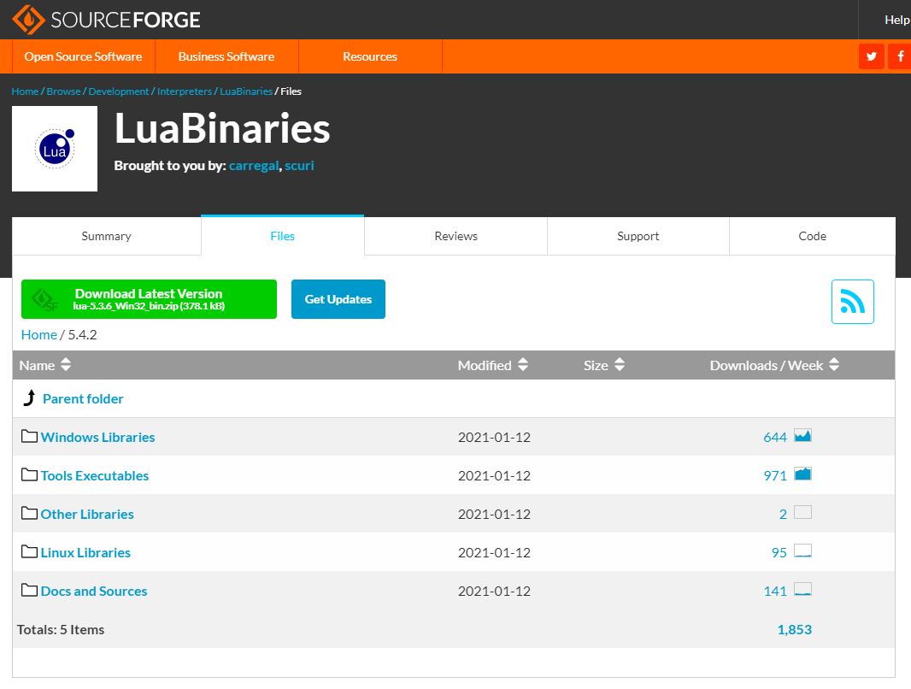Open Browse breadcrumb link

63,91
